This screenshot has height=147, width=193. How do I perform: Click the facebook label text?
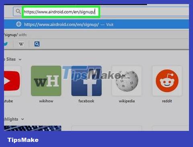point(86,101)
